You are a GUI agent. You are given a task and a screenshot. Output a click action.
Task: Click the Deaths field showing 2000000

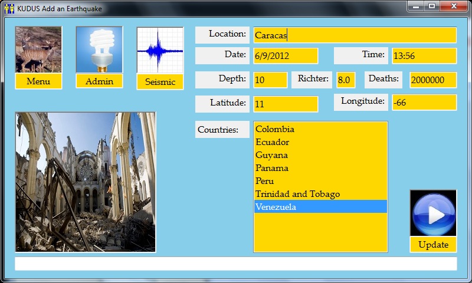[432, 80]
